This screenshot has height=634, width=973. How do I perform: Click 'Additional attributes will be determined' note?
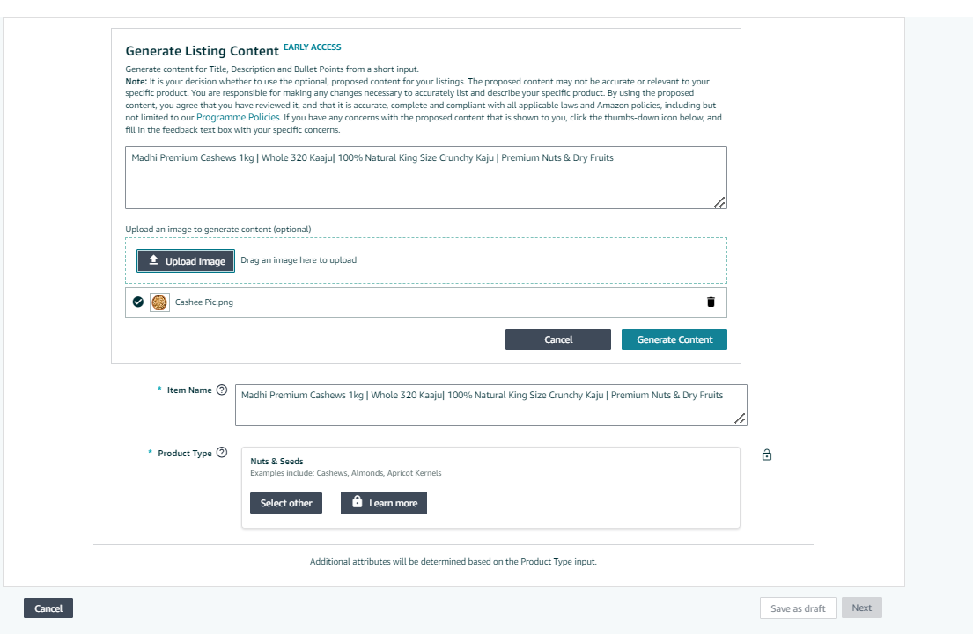coord(453,562)
